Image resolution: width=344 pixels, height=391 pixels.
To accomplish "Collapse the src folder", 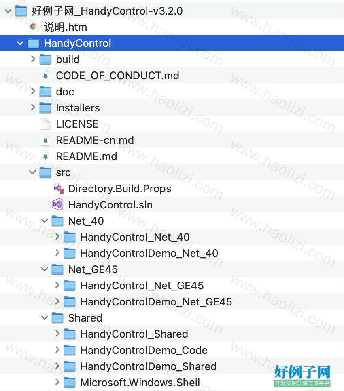I will tap(32, 172).
